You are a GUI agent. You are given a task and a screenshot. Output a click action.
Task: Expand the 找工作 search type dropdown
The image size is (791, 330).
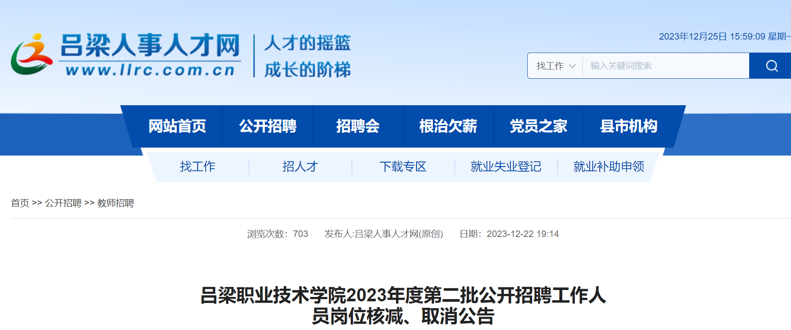click(x=555, y=66)
